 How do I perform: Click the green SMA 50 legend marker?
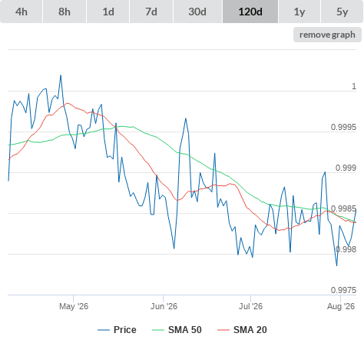click(x=158, y=330)
